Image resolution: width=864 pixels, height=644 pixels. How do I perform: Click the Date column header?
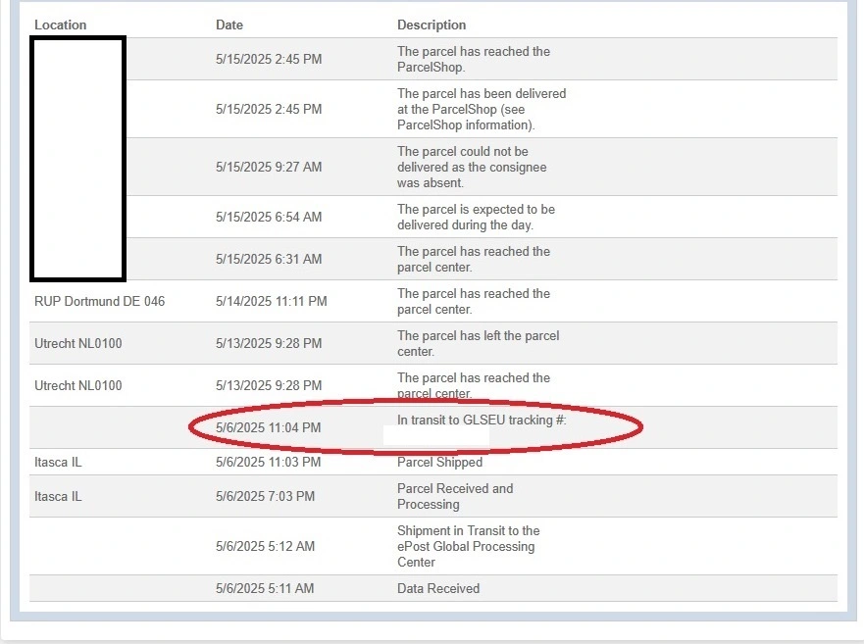[x=229, y=25]
